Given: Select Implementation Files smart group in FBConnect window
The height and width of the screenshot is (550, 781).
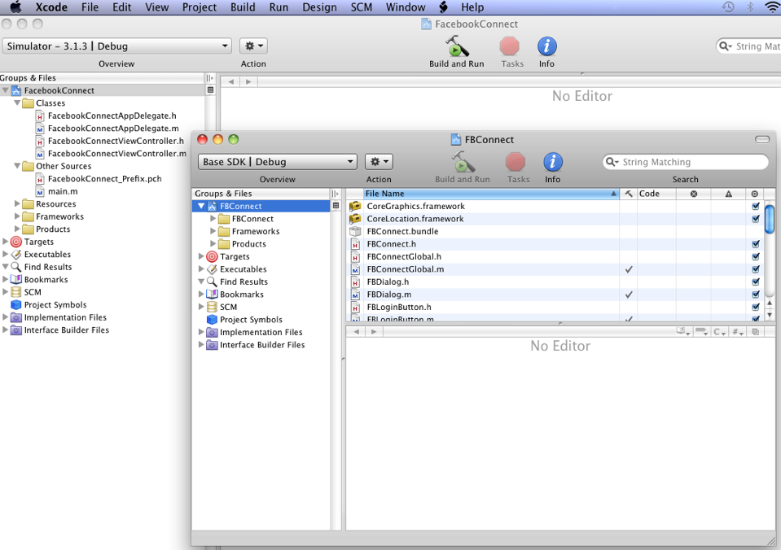Looking at the screenshot, I should coord(261,332).
